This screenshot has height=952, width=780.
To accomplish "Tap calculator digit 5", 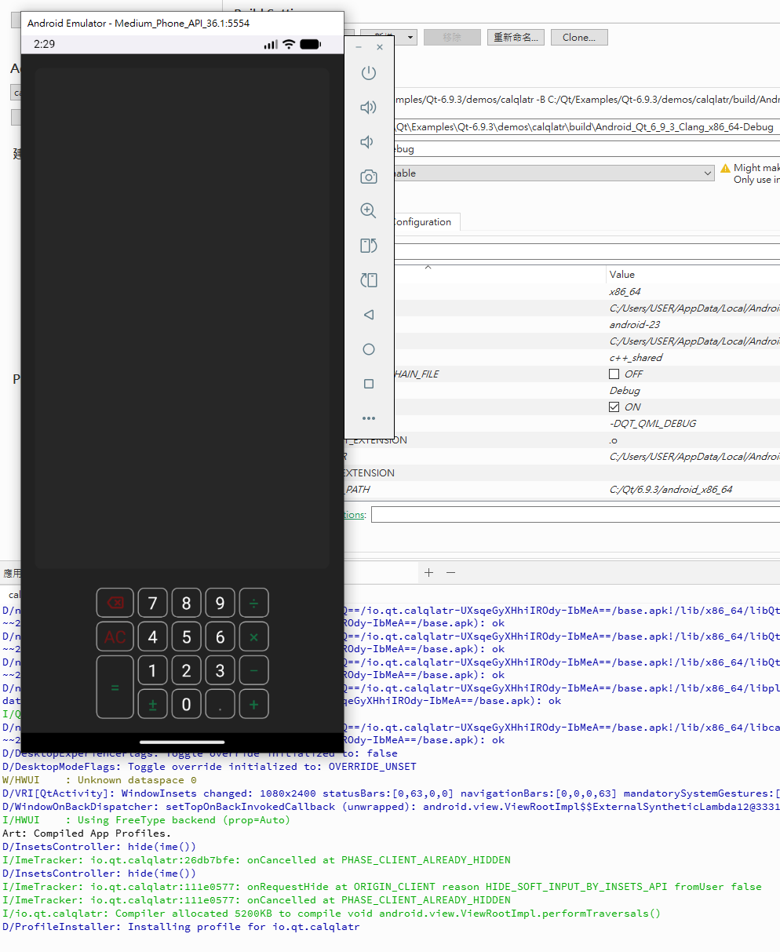I will coord(186,636).
